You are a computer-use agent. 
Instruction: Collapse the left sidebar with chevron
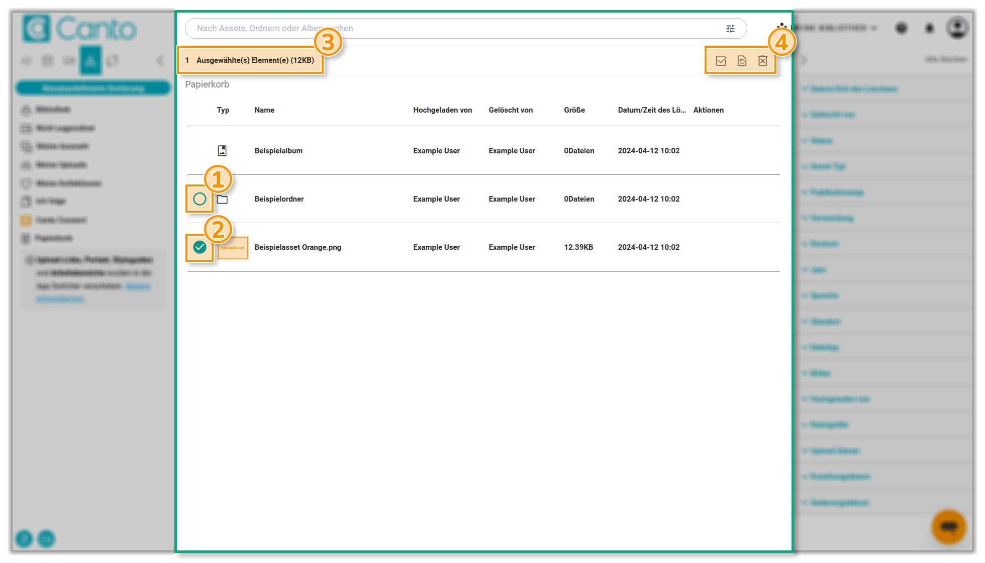[x=160, y=61]
